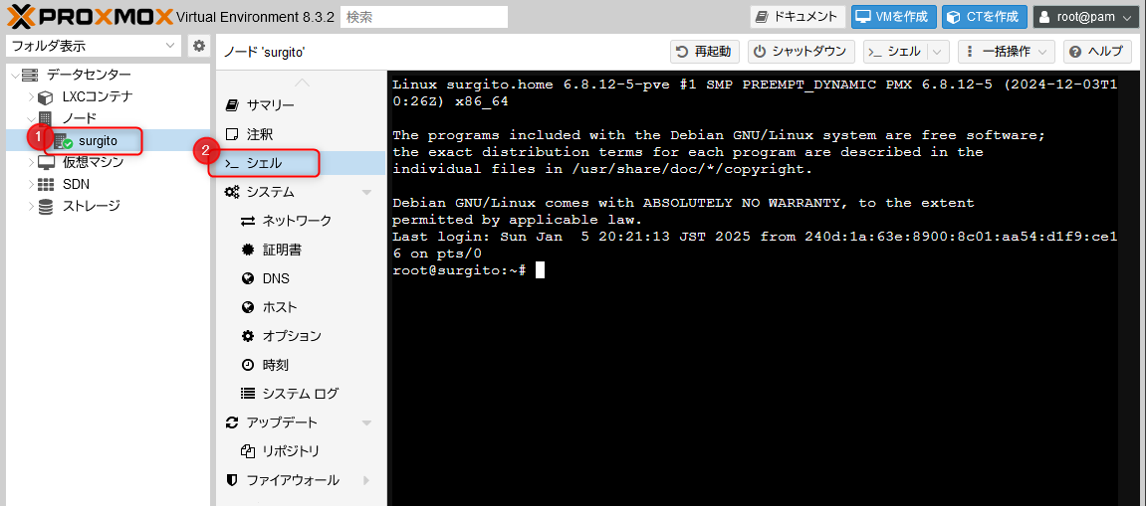Expand the ストレージ tree folder
Image resolution: width=1146 pixels, height=506 pixels.
[32, 207]
